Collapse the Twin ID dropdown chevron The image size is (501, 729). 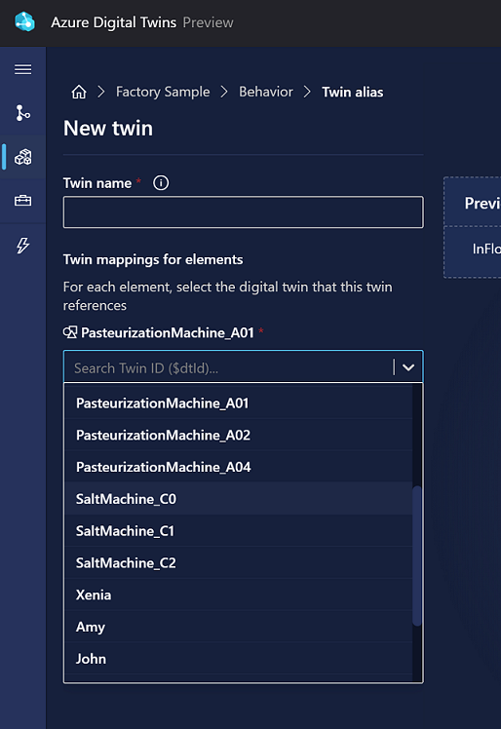tap(408, 367)
